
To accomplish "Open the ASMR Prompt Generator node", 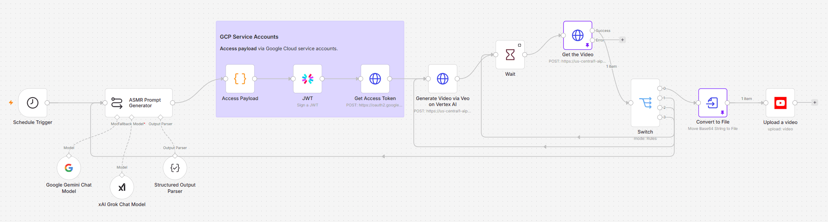I will (x=138, y=103).
